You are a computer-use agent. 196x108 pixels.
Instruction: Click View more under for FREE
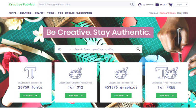[166, 96]
